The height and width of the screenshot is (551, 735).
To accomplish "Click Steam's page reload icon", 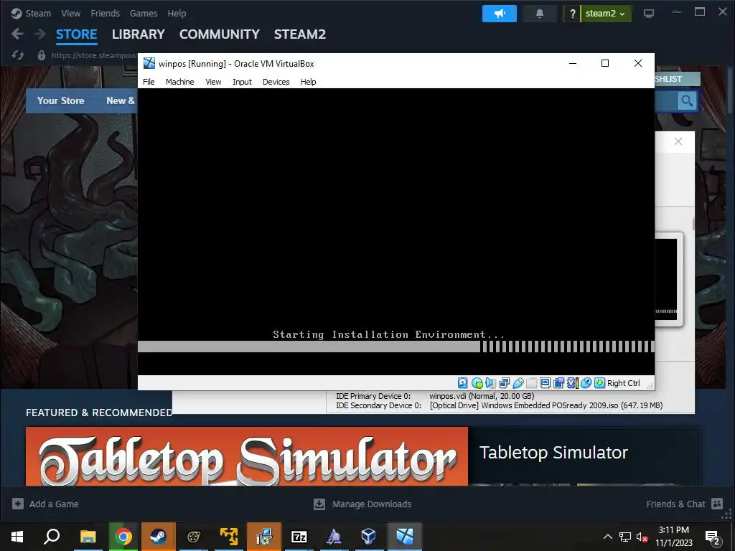I will pos(18,55).
